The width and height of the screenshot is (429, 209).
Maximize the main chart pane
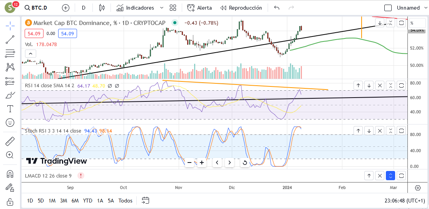pyautogui.click(x=401, y=23)
